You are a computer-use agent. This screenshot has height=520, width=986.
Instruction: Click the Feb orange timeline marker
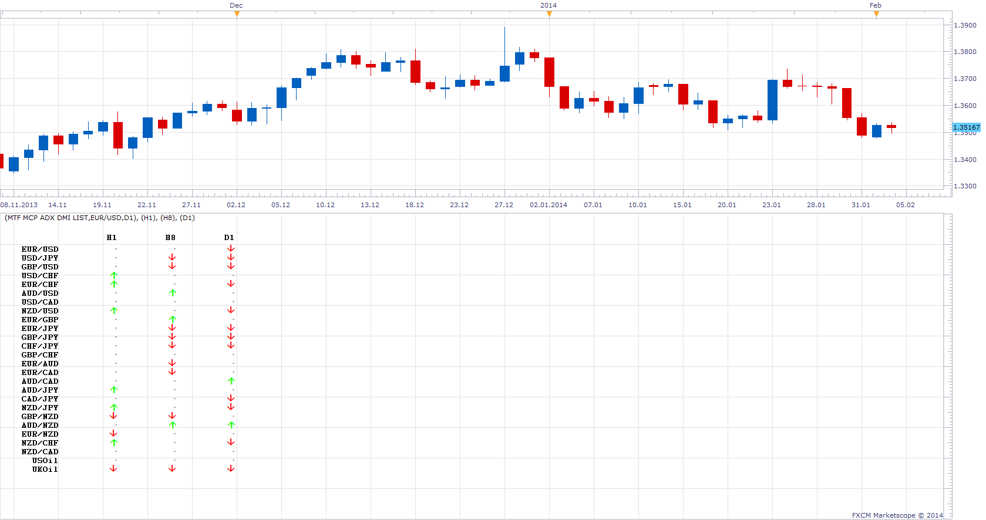pyautogui.click(x=876, y=14)
